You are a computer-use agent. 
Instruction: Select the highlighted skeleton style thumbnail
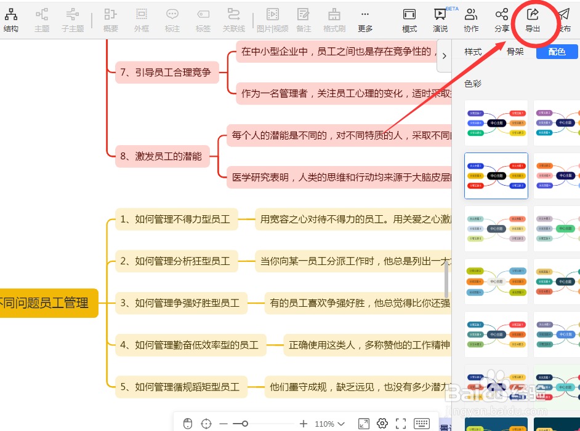[x=496, y=175]
